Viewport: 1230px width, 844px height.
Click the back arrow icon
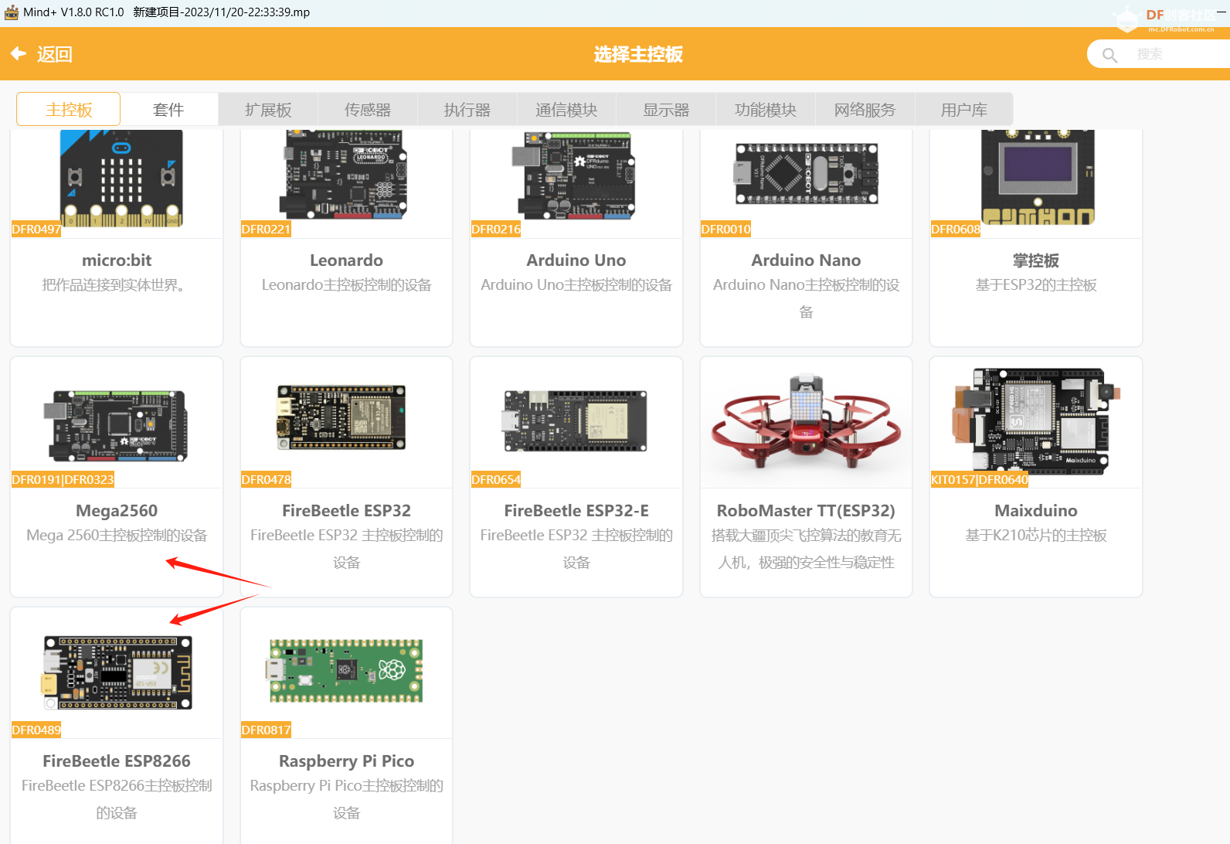coord(19,53)
